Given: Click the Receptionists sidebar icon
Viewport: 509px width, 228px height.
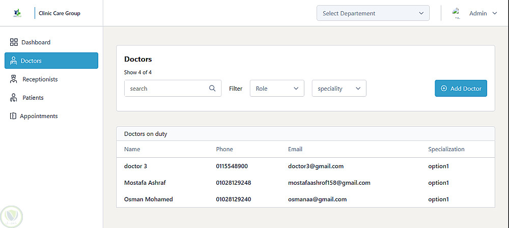Looking at the screenshot, I should 14,79.
